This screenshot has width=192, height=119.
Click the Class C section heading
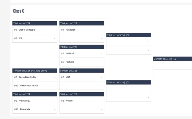click(x=19, y=11)
